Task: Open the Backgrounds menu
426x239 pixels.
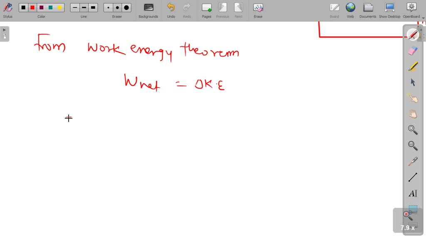Action: pyautogui.click(x=148, y=8)
